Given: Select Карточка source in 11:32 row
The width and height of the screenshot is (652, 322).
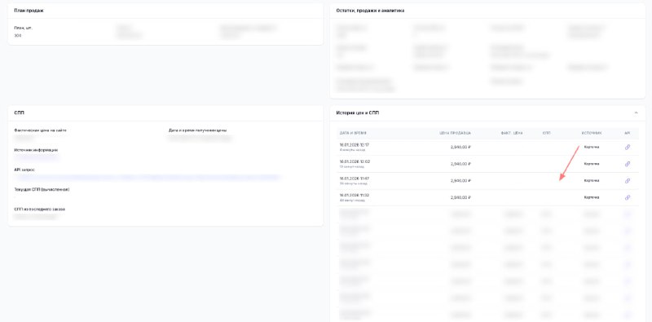Looking at the screenshot, I should [x=592, y=197].
